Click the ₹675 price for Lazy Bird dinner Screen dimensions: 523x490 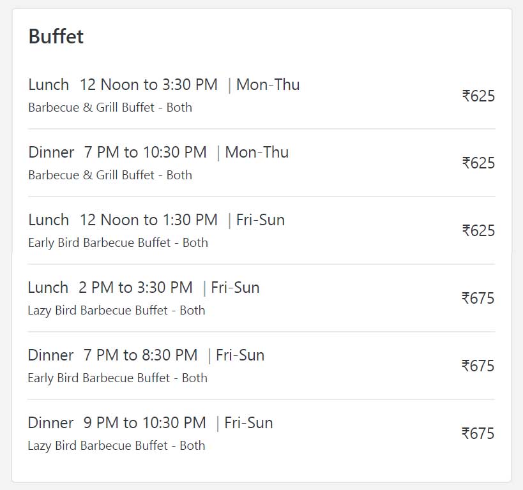[478, 434]
